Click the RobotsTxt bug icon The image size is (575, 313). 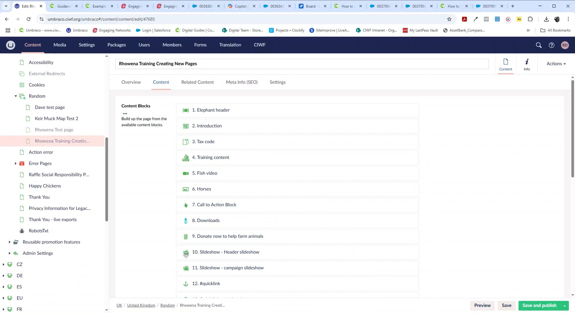[22, 231]
